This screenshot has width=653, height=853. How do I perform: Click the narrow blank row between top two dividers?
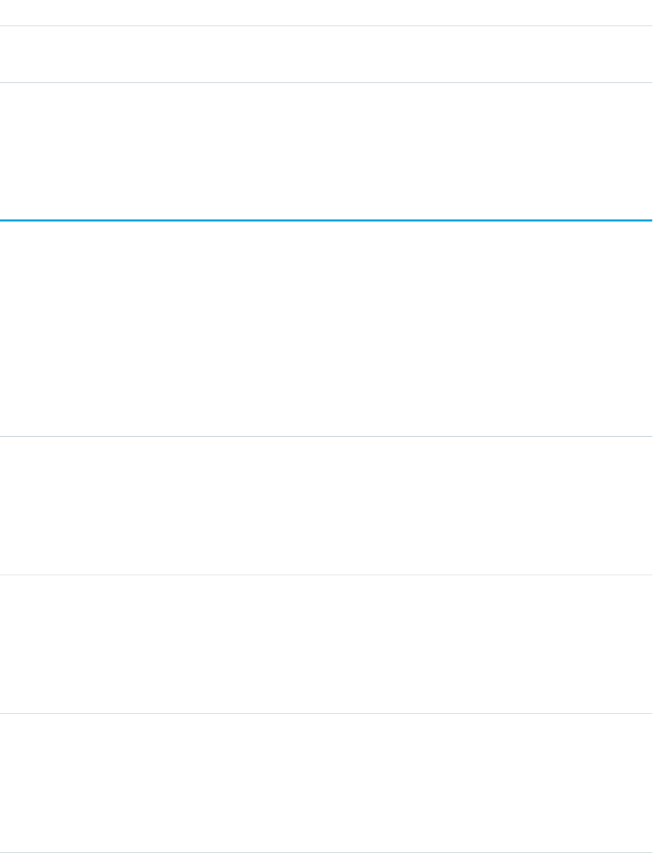click(x=326, y=54)
